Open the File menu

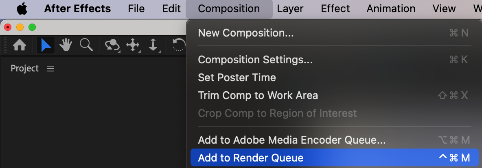[136, 9]
